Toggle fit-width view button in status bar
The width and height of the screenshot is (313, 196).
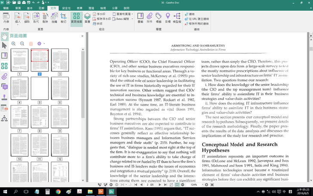177,184
